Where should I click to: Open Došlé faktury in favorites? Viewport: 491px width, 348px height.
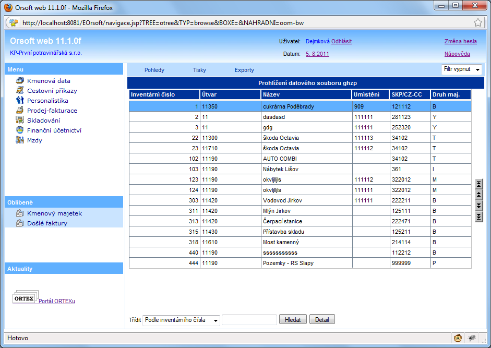click(47, 223)
